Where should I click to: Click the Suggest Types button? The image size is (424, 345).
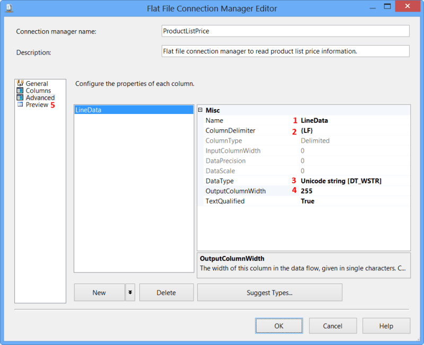pyautogui.click(x=269, y=292)
